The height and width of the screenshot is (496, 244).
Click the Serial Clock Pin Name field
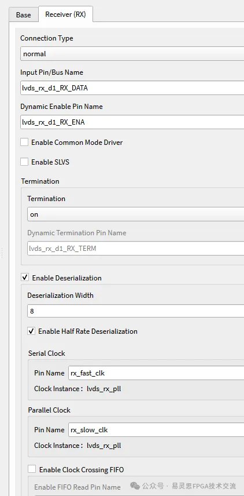(x=156, y=373)
